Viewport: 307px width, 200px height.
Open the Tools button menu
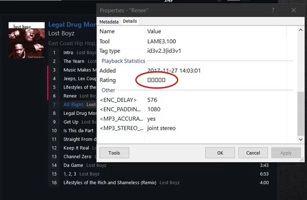[114, 153]
